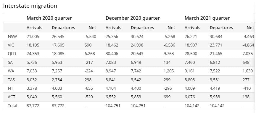Click the WA row label
This screenshot has width=256, height=113.
10,71
